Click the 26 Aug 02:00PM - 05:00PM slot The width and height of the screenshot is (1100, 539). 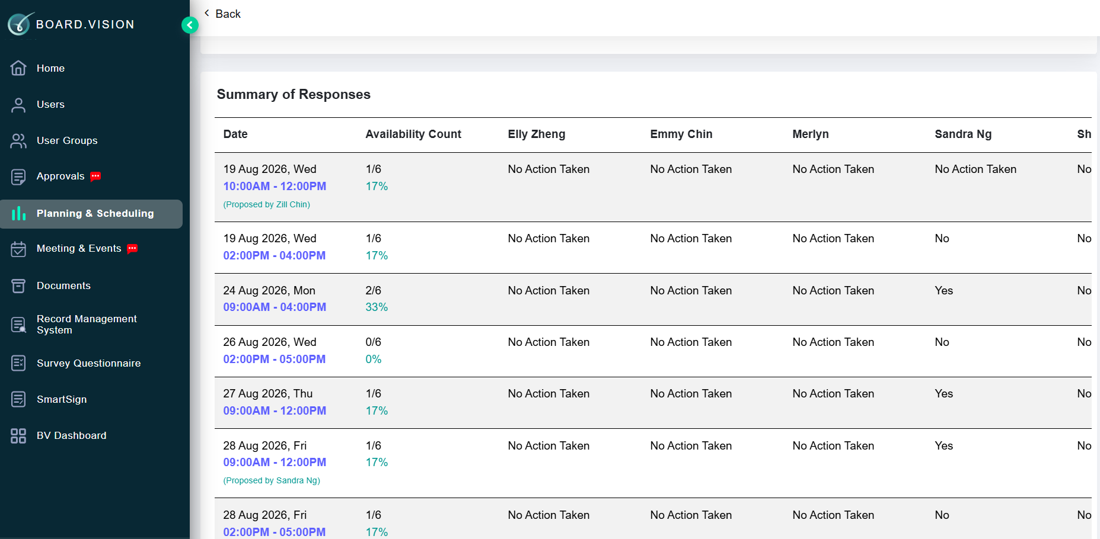275,360
